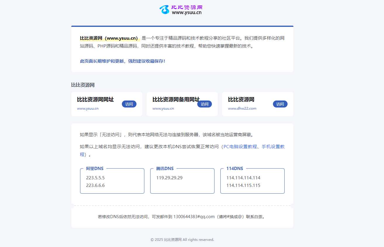
Task: Open the www.dhw22.com link
Action: [242, 108]
